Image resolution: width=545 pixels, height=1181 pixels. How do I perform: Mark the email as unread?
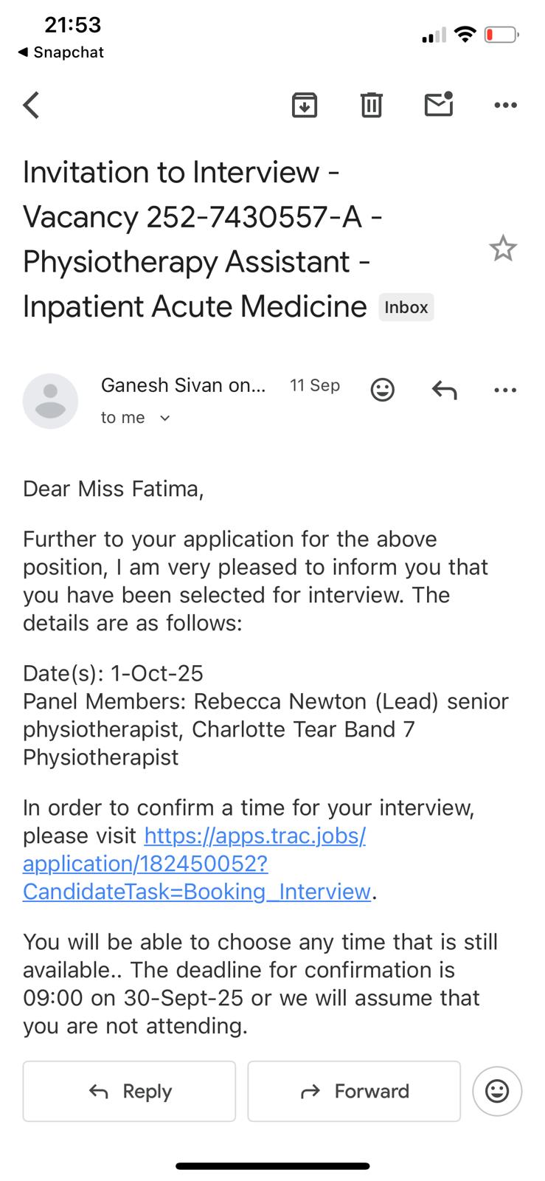439,104
